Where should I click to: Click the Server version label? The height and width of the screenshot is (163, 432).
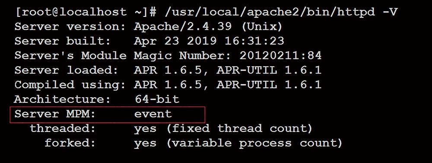pos(70,27)
